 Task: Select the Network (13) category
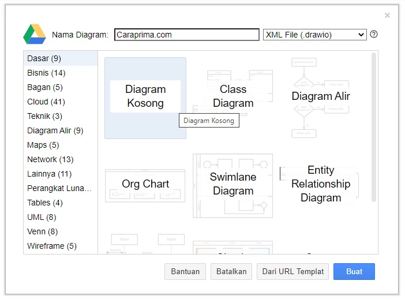50,159
